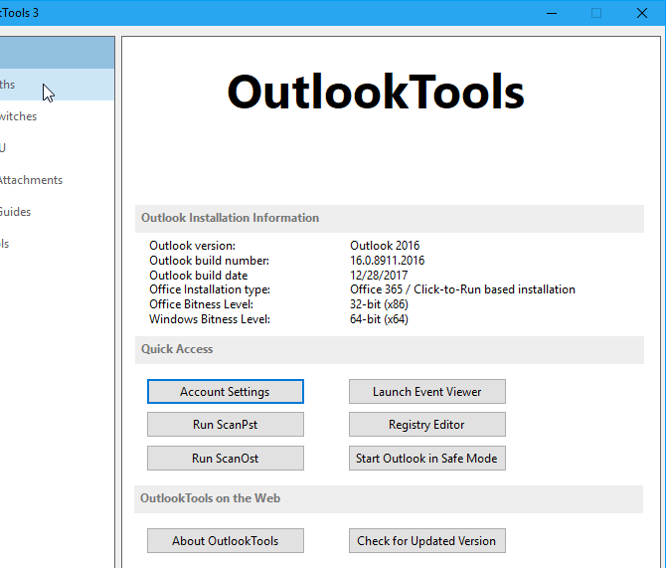Click the Office 365 / Click-to-Run installation text
Viewport: 666px width, 568px height.
click(462, 289)
